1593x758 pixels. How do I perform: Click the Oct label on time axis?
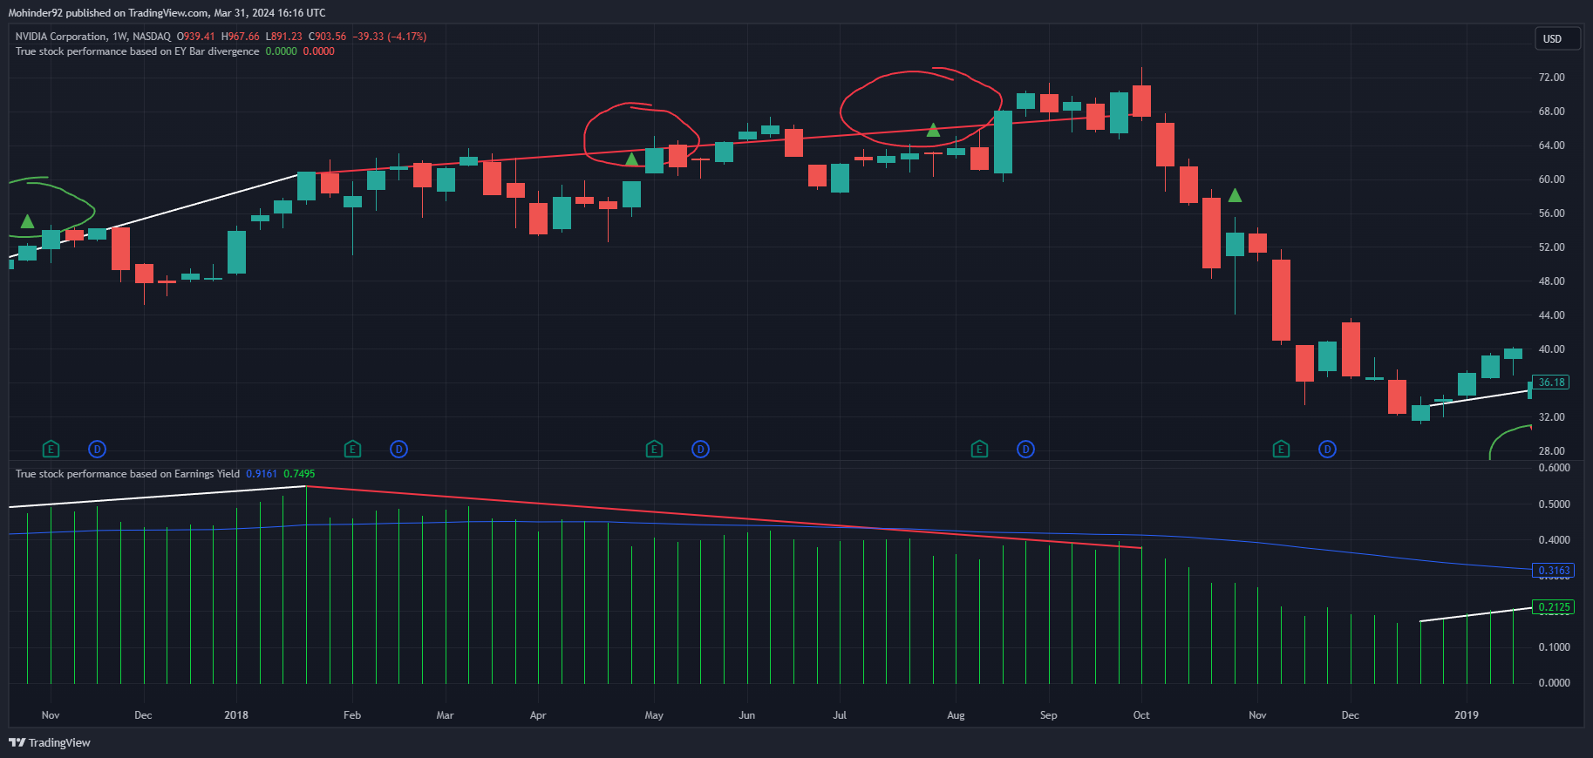[1141, 715]
